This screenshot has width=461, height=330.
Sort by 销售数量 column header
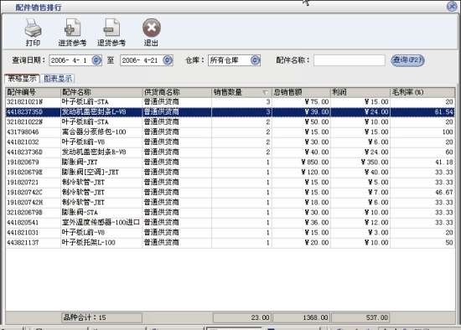(x=241, y=92)
